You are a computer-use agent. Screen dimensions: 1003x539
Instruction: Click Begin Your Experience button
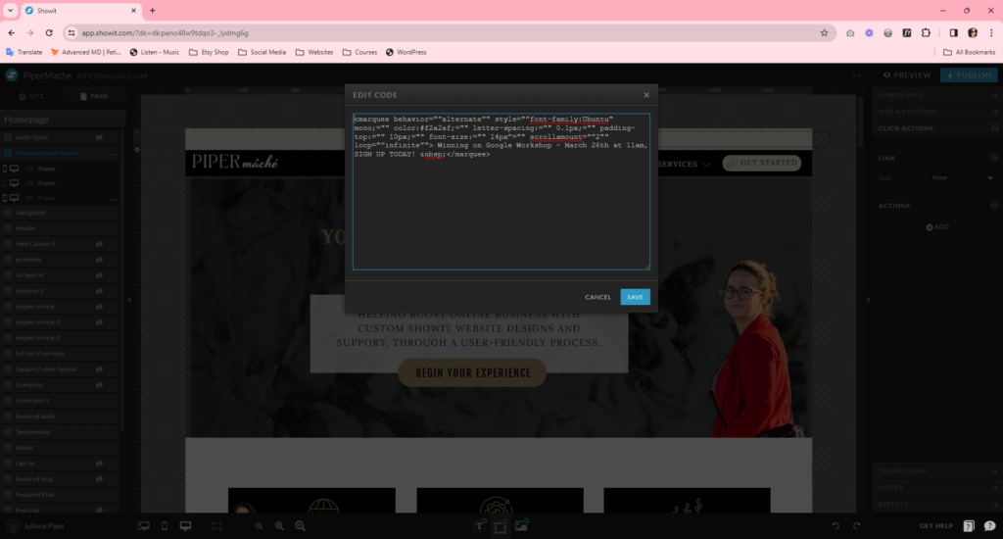click(473, 372)
